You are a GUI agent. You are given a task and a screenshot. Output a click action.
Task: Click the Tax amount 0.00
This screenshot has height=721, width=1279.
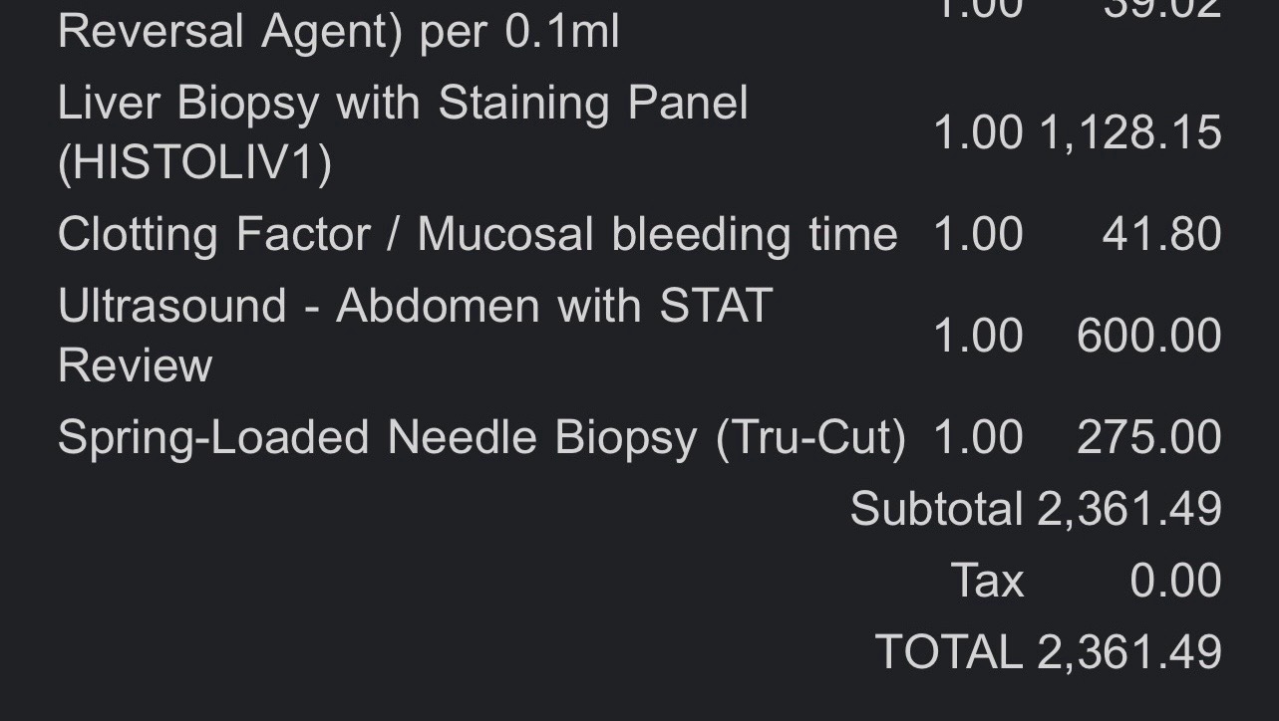pos(1175,581)
